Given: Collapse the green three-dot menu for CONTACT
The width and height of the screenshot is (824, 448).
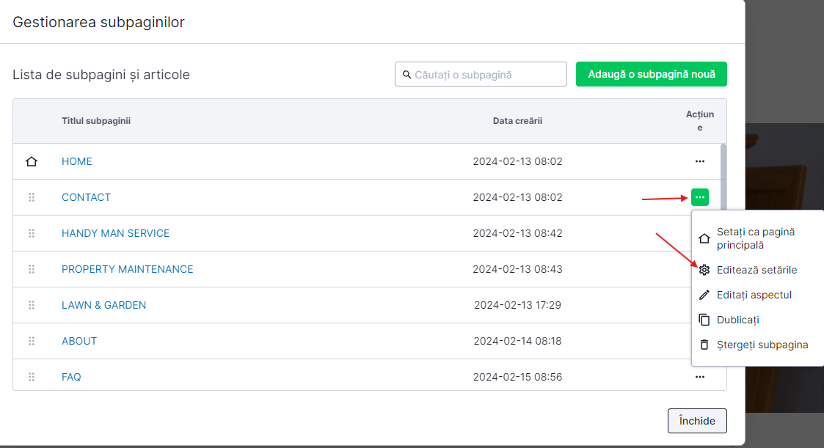Looking at the screenshot, I should coord(699,197).
